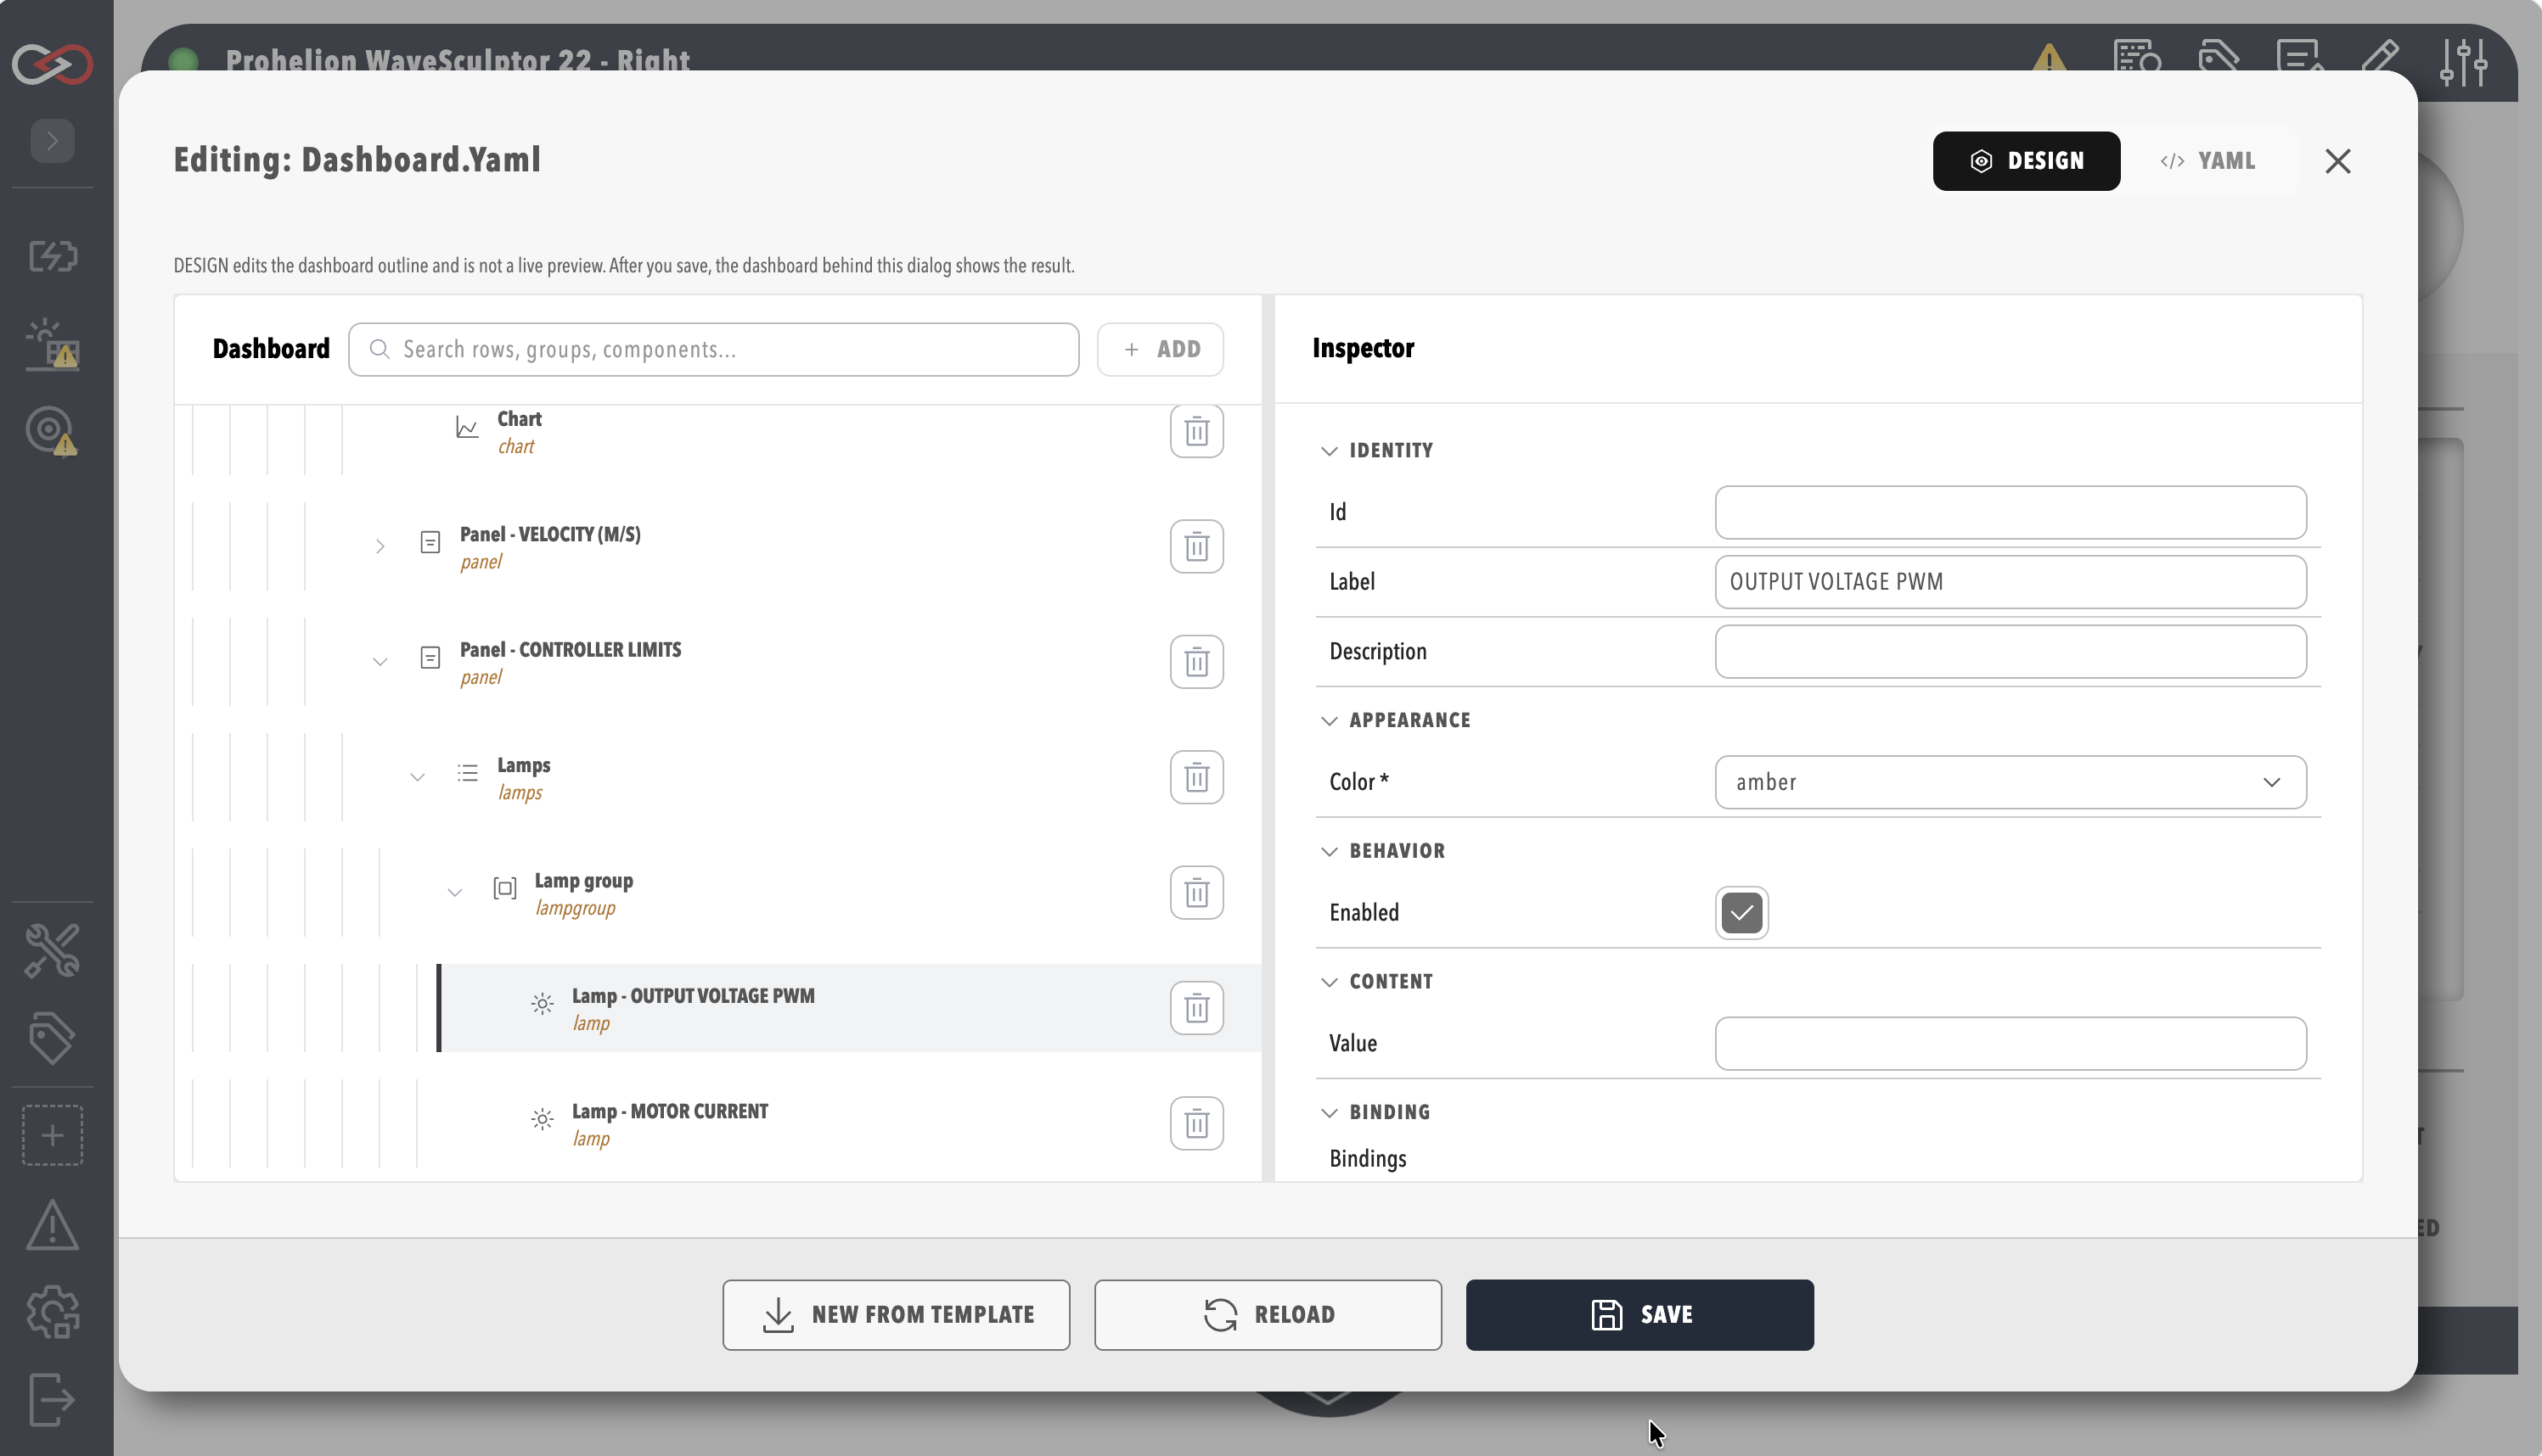This screenshot has height=1456, width=2542.
Task: Delete Lamp - MOTOR CURRENT
Action: point(1196,1123)
